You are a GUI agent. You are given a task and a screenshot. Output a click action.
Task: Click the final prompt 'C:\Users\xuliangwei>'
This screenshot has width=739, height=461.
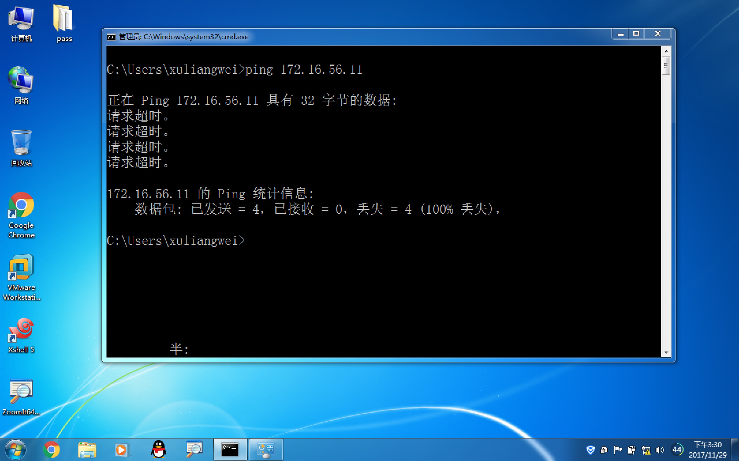[x=176, y=241]
